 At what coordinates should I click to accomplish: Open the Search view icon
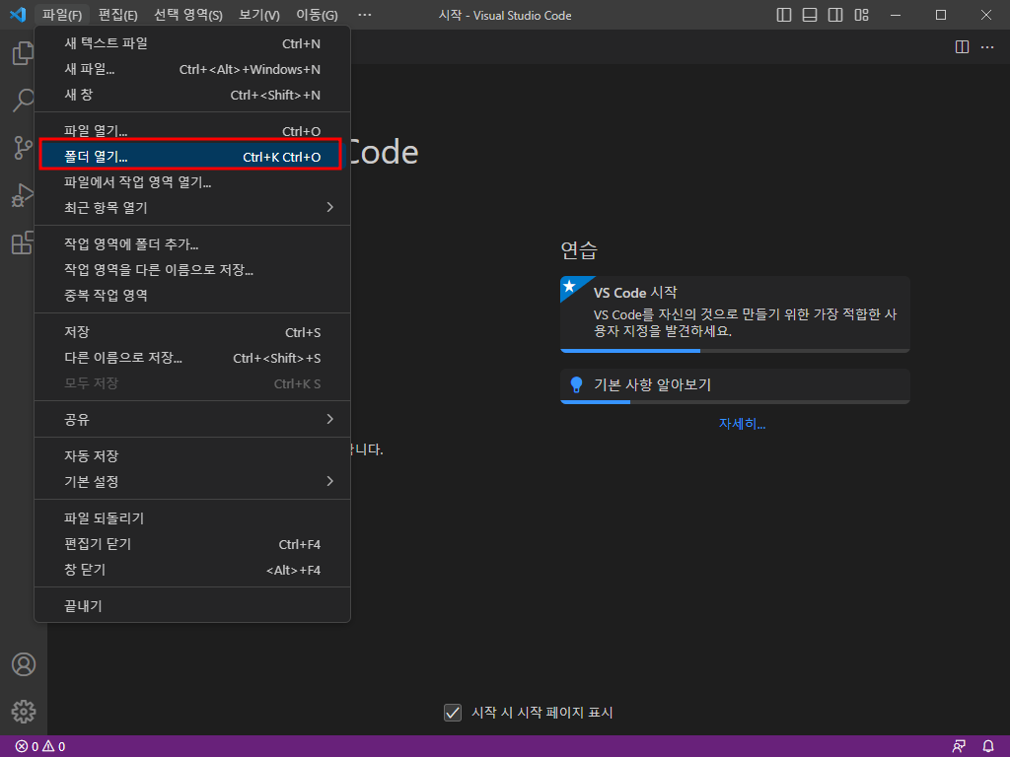tap(24, 100)
